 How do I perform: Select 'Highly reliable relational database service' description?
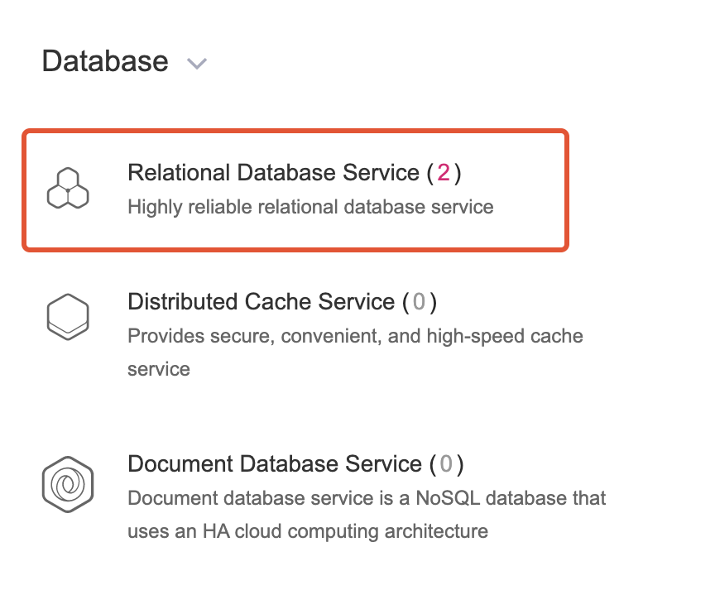click(x=310, y=207)
